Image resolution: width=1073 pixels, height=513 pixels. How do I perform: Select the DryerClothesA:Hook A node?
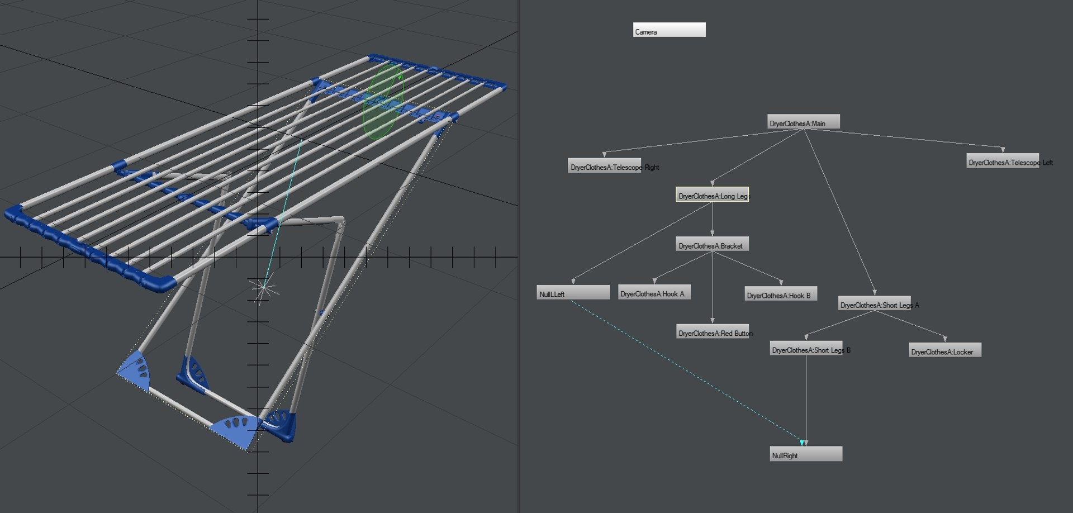tap(654, 292)
